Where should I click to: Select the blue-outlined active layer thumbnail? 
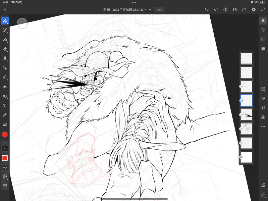(x=247, y=101)
